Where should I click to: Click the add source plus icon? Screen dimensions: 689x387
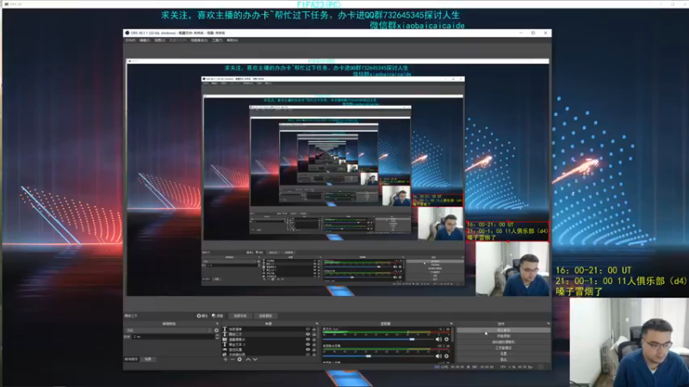coord(226,359)
